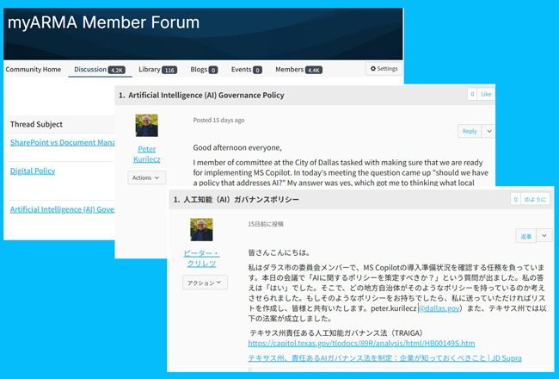
Task: Open ピーター・クリレツ profile link
Action: click(201, 258)
